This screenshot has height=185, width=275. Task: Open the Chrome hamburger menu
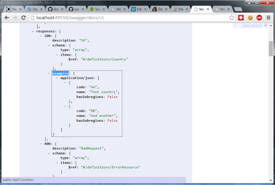point(268,18)
